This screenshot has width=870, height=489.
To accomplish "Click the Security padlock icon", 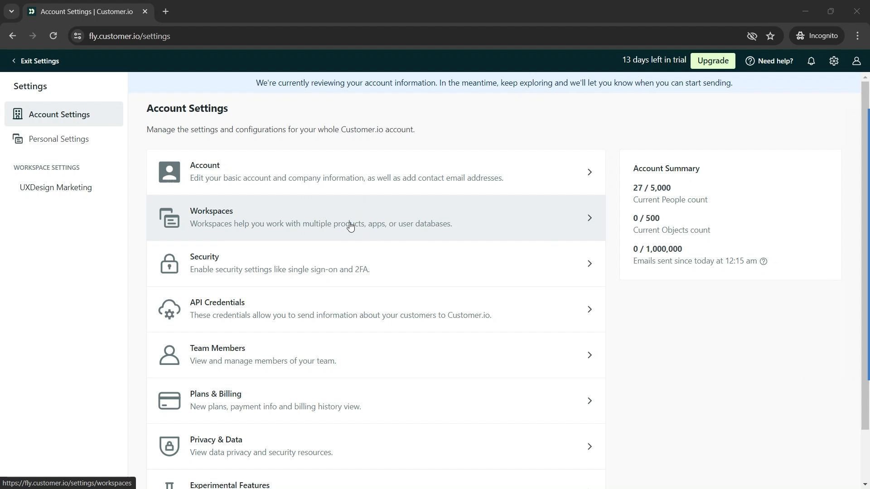I will click(x=169, y=264).
